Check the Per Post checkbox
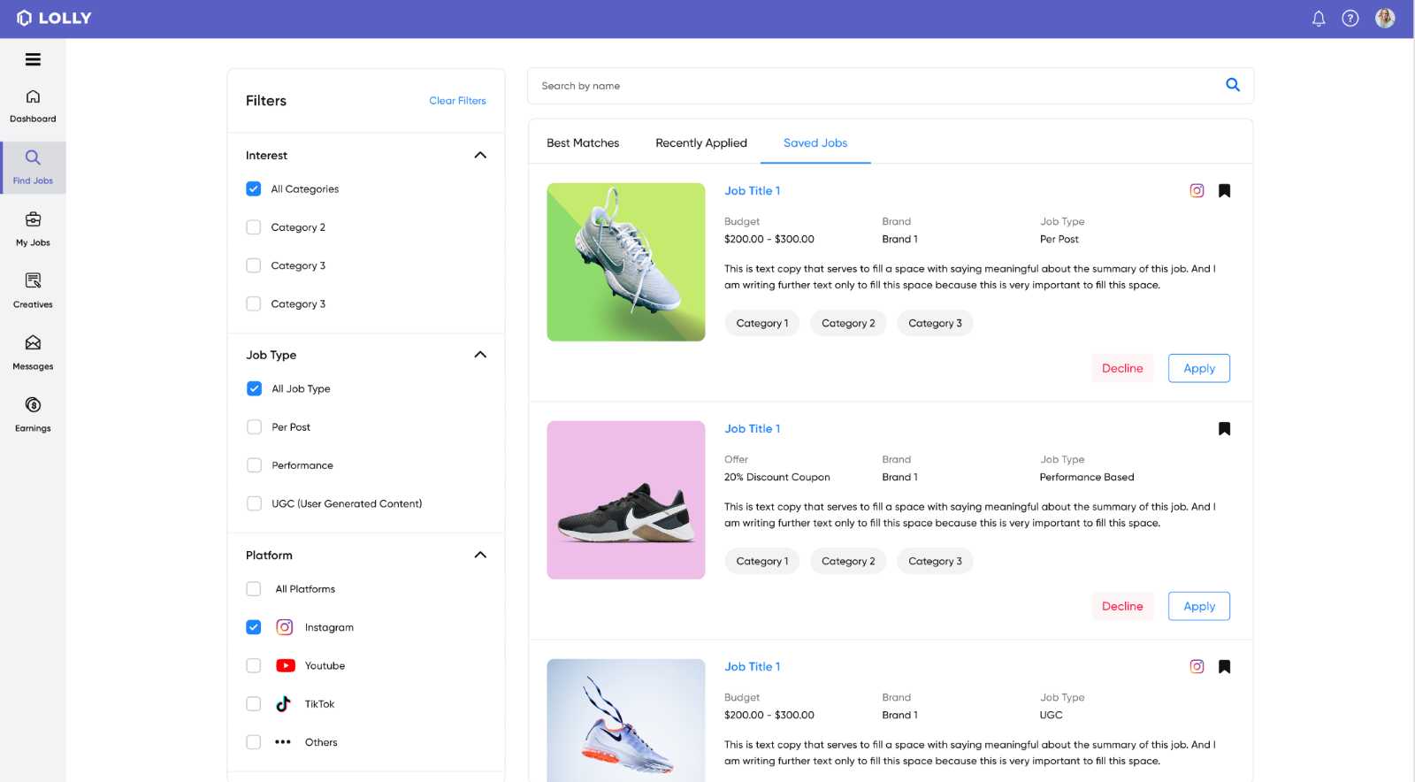Viewport: 1415px width, 782px height. click(254, 427)
